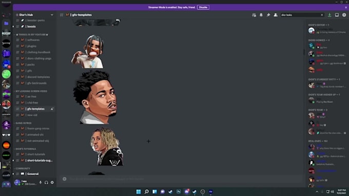Open the inbox icon
The height and width of the screenshot is (196, 349).
coord(337,15)
